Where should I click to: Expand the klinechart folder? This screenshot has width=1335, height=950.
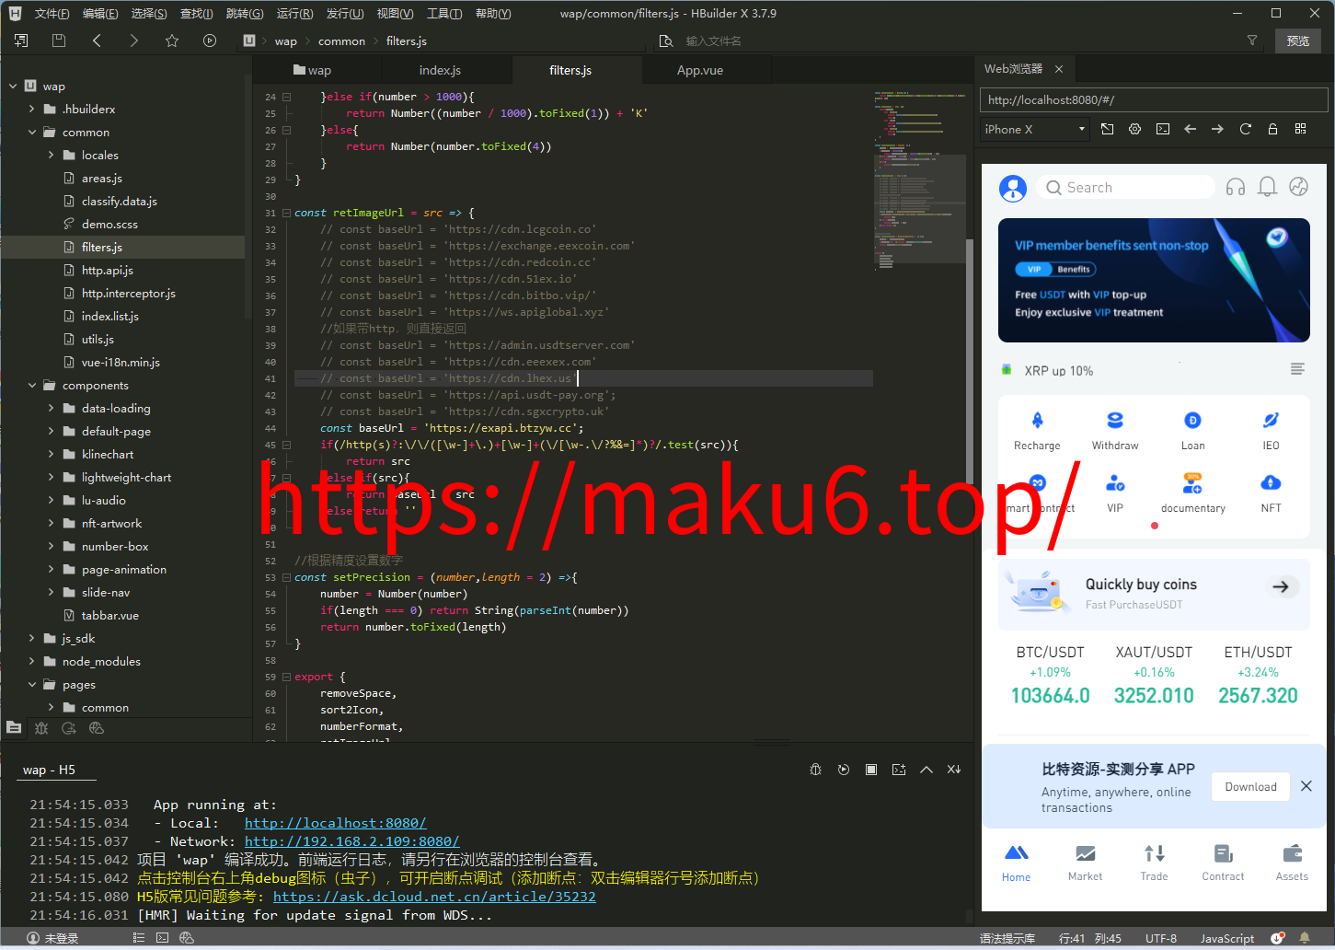(51, 454)
